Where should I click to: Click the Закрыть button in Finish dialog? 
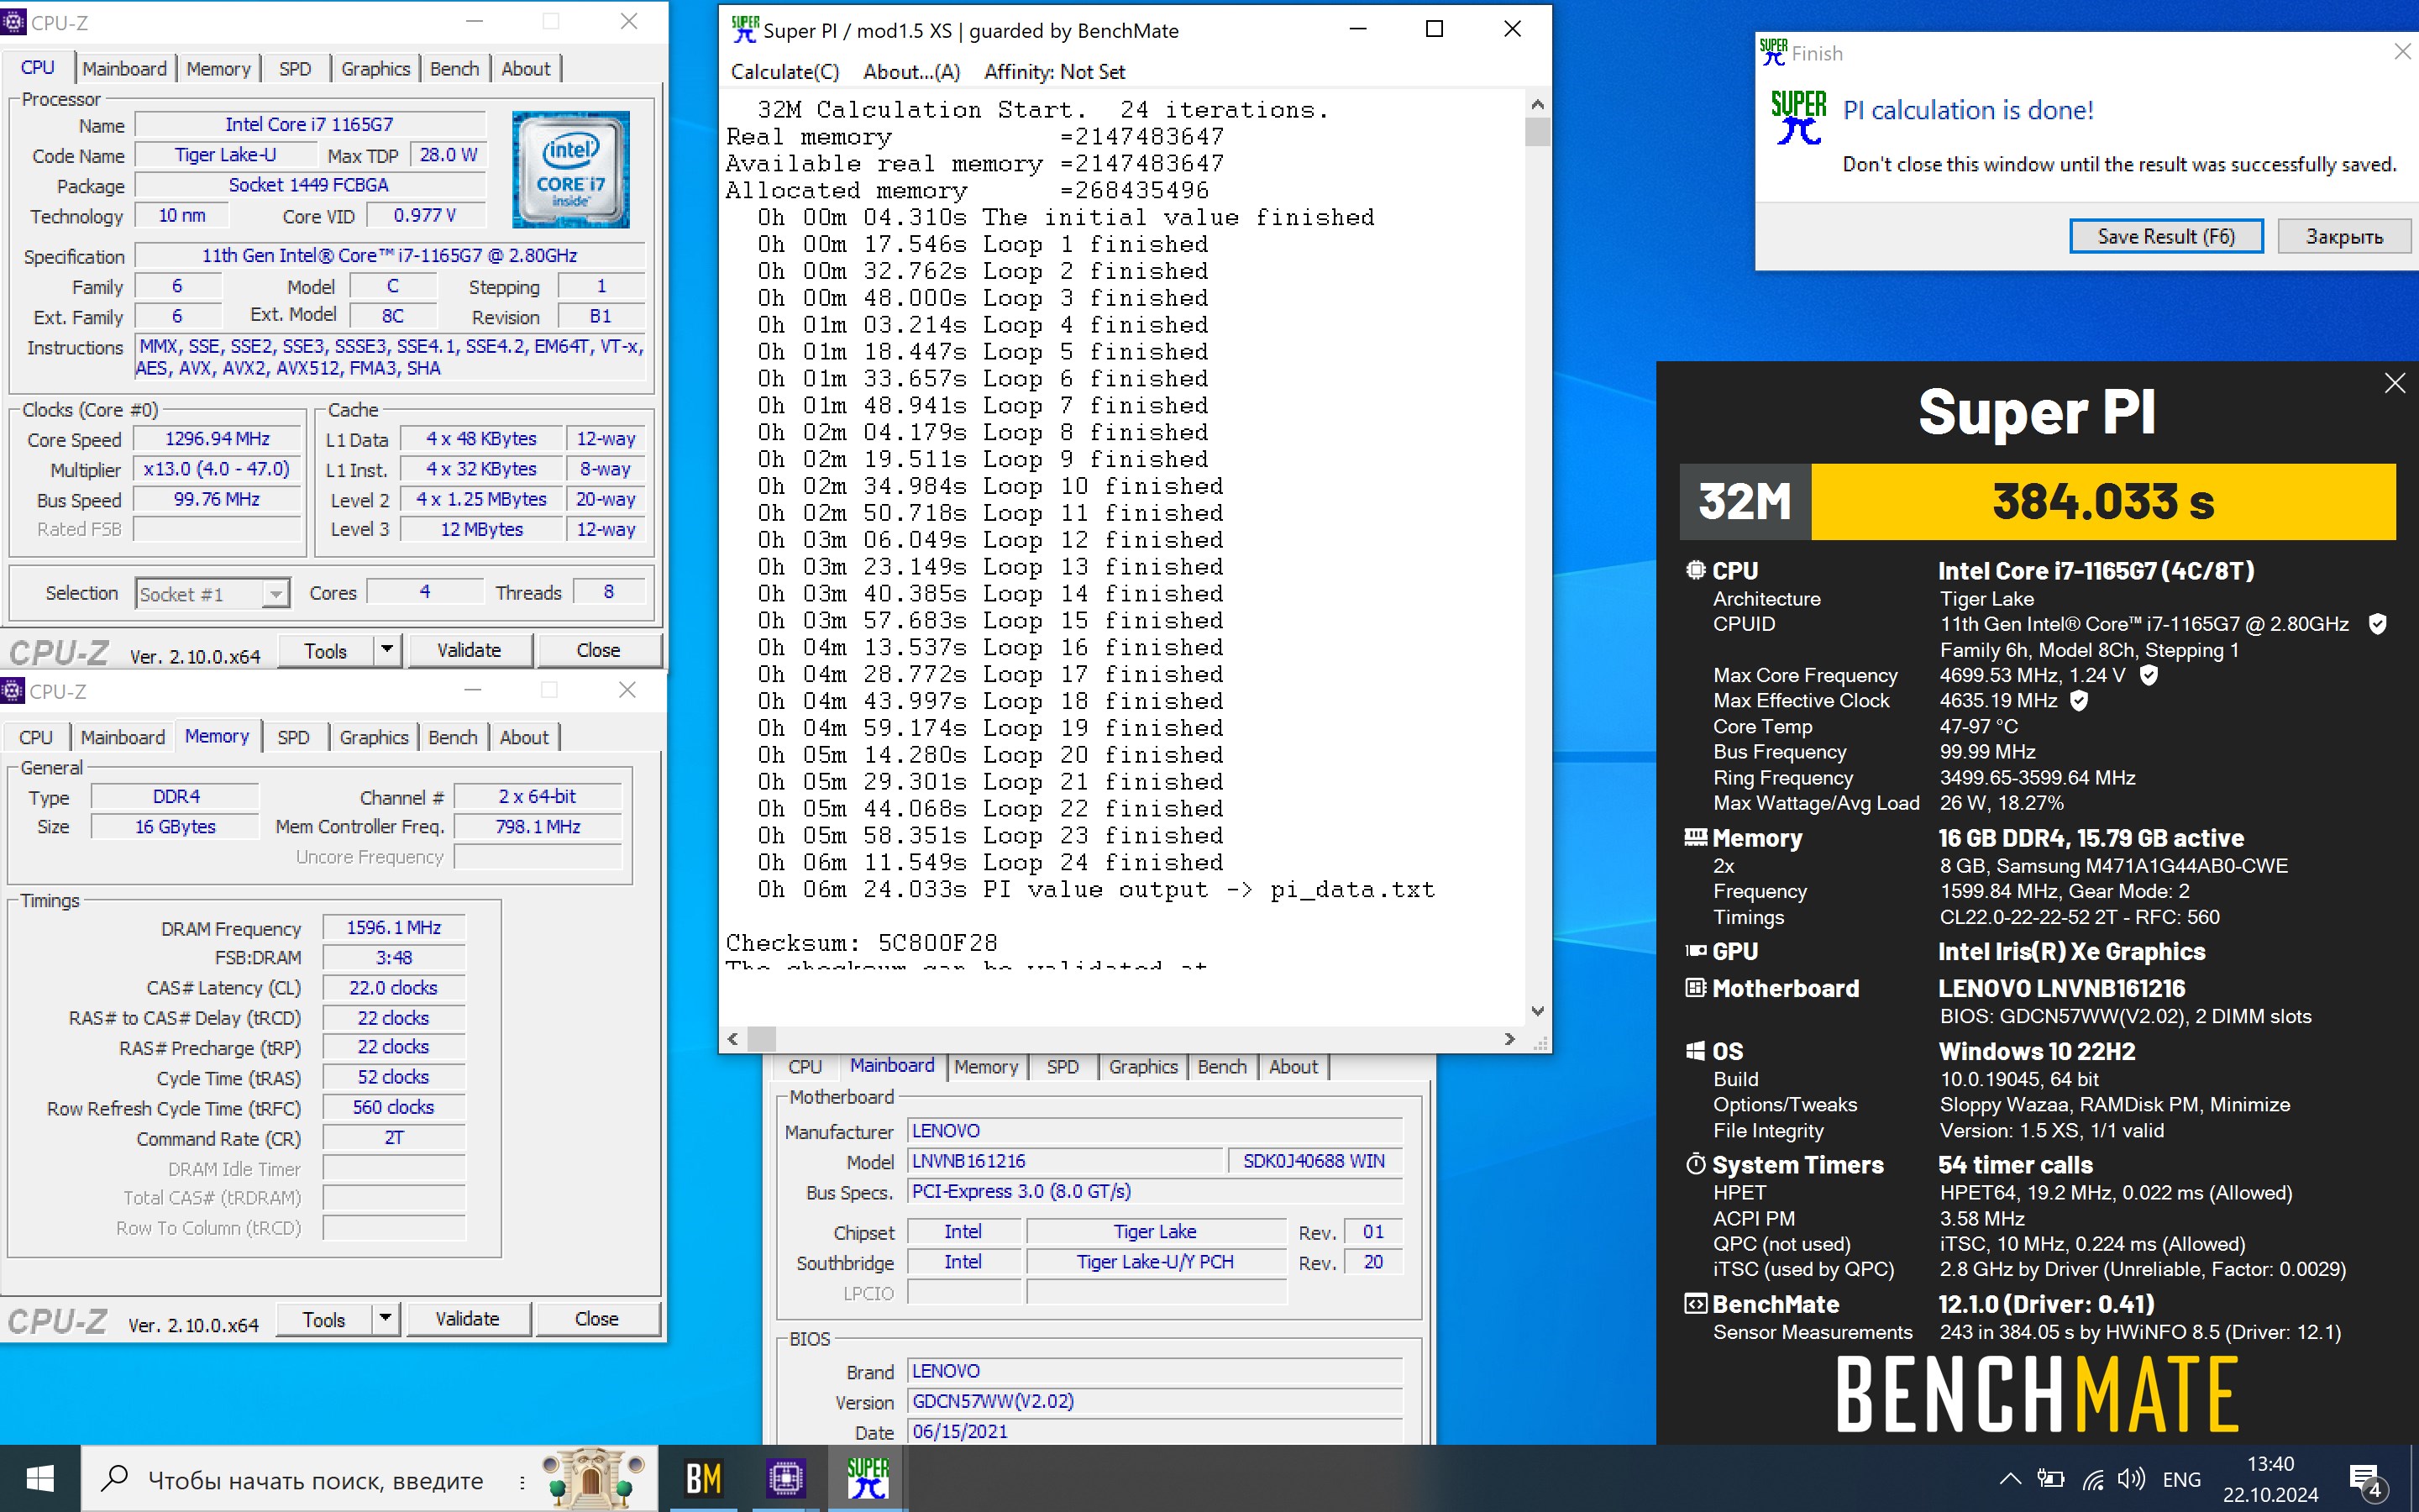tap(2344, 236)
